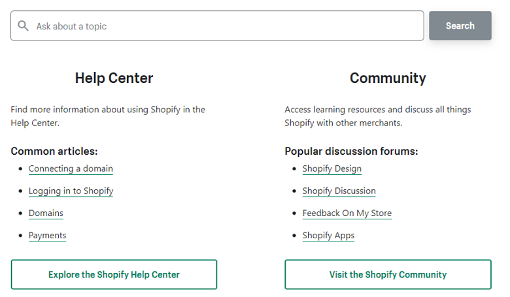Click the 'Popular discussion forums:' subheading
This screenshot has height=297, width=510.
(351, 151)
